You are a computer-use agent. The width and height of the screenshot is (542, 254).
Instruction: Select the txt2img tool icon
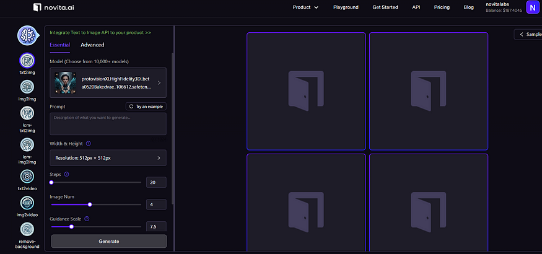tap(27, 61)
